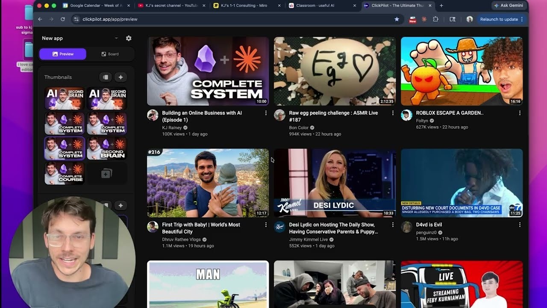Image resolution: width=547 pixels, height=308 pixels.
Task: Open options menu for Raw egg peeling video
Action: pos(393,113)
